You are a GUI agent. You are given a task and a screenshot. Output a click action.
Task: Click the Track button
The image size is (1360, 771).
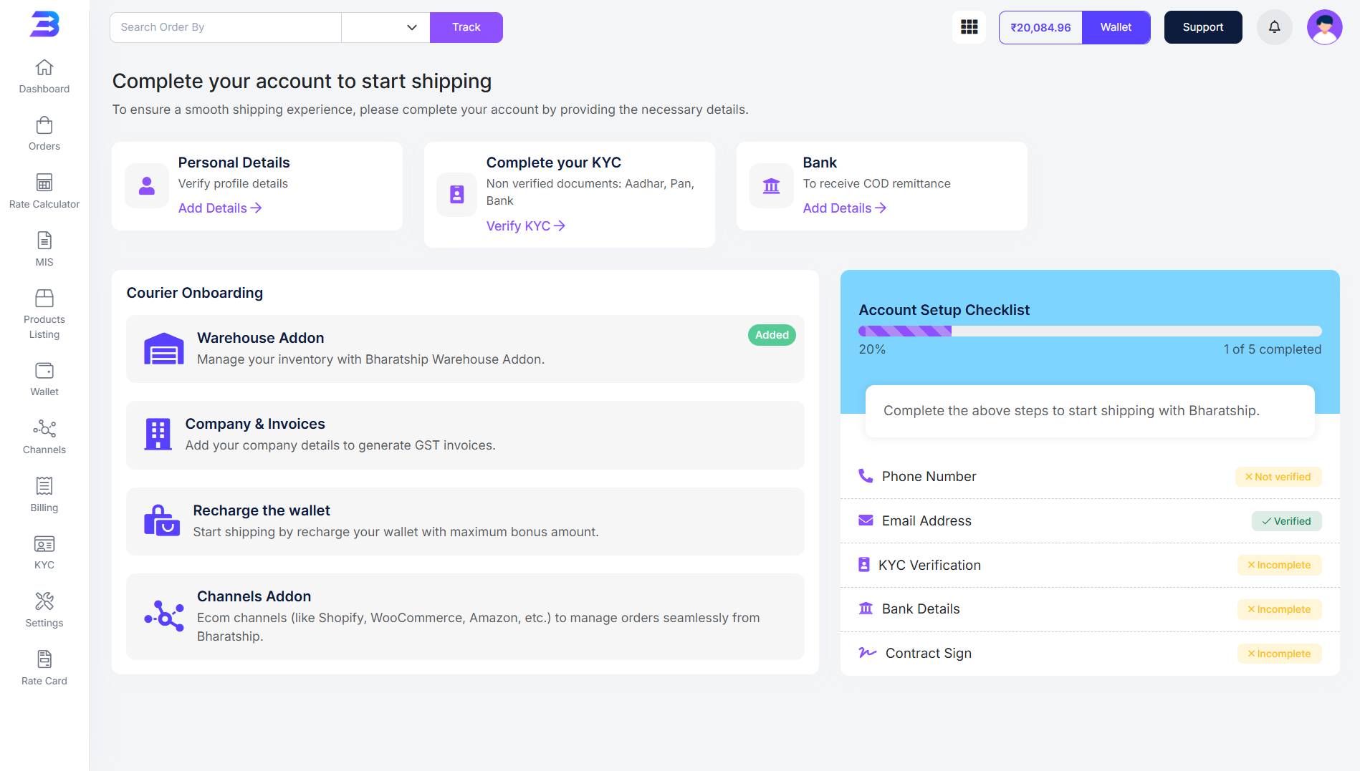pyautogui.click(x=466, y=27)
